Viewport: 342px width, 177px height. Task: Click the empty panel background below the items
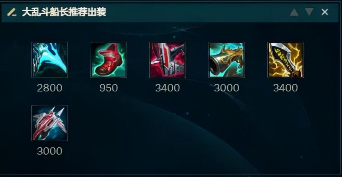coord(174,165)
